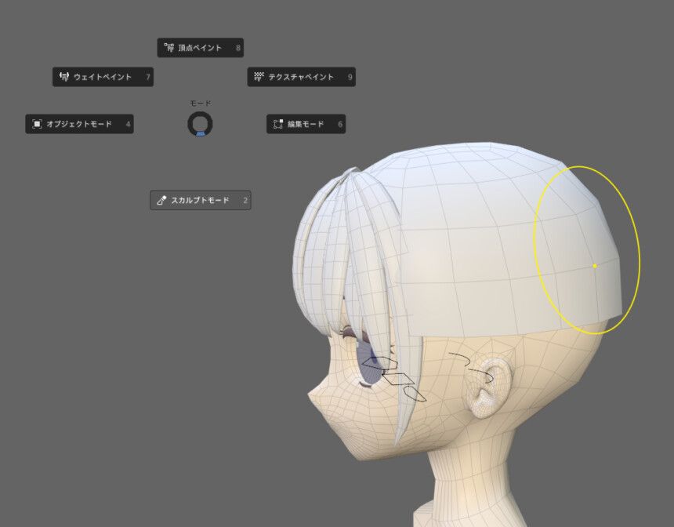Click the edit mode vertices icon
The width and height of the screenshot is (674, 527).
278,124
